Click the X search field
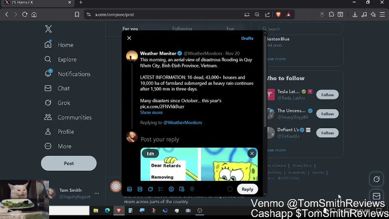 click(301, 29)
